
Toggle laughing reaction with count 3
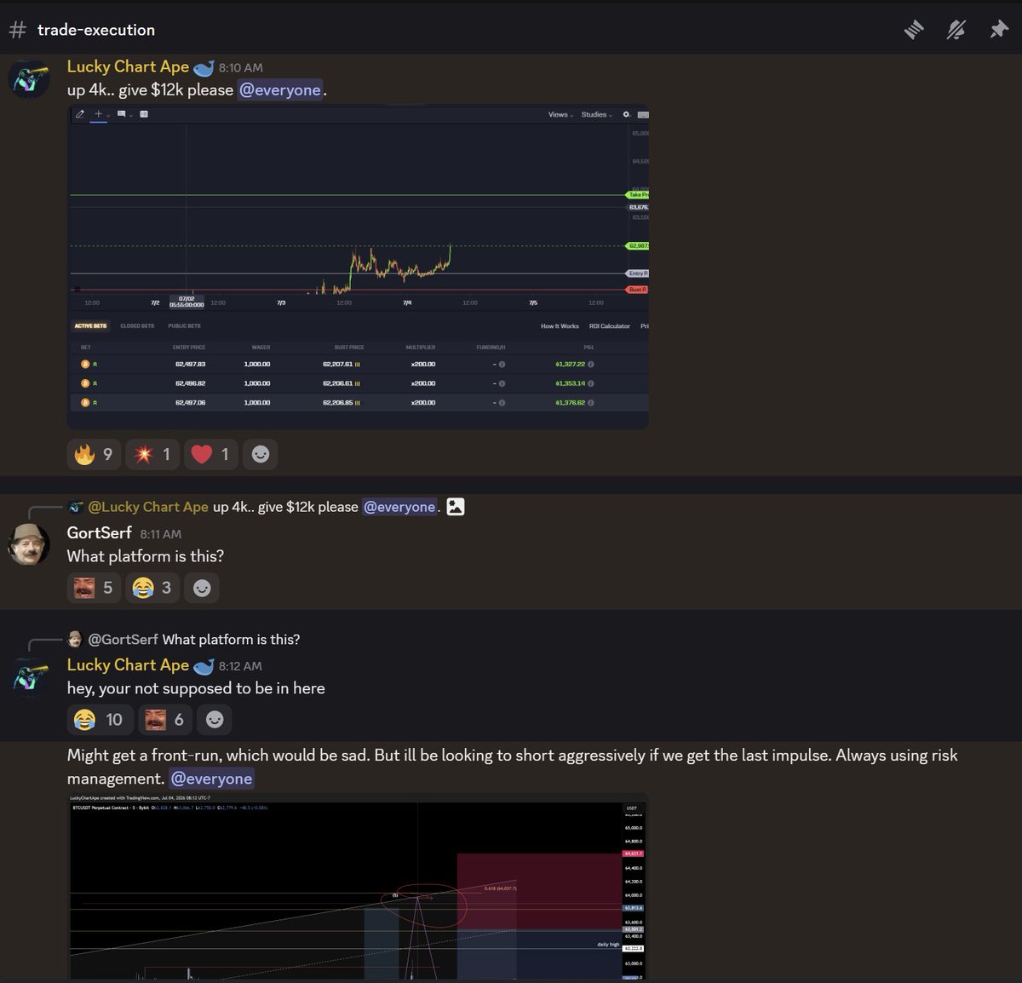pyautogui.click(x=152, y=588)
